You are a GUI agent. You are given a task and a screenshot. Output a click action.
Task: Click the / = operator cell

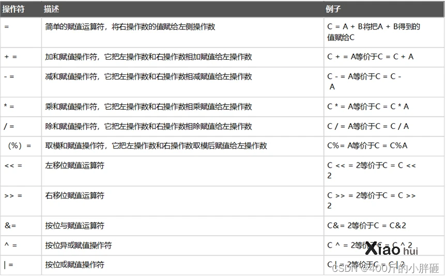point(9,126)
